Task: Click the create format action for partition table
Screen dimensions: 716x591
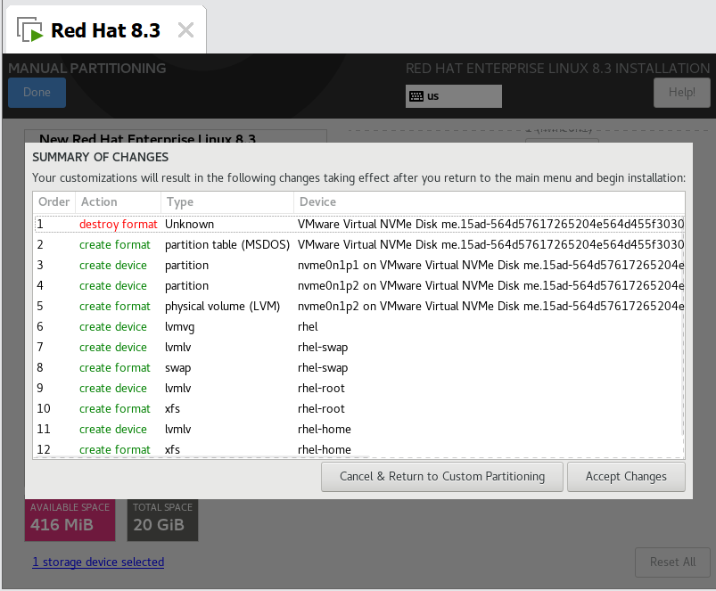Action: click(114, 244)
